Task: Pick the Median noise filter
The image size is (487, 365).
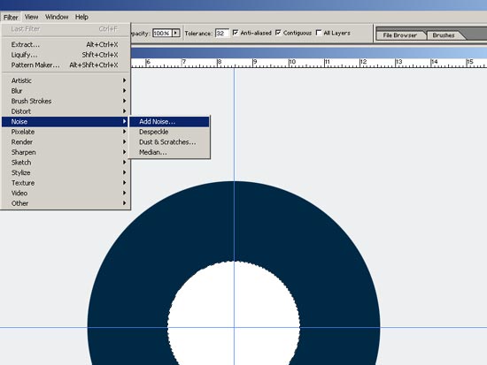Action: coord(169,152)
